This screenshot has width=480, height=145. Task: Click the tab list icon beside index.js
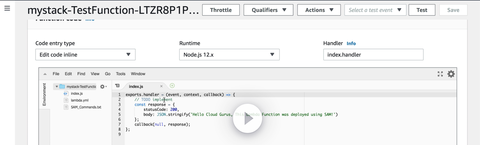(x=117, y=86)
